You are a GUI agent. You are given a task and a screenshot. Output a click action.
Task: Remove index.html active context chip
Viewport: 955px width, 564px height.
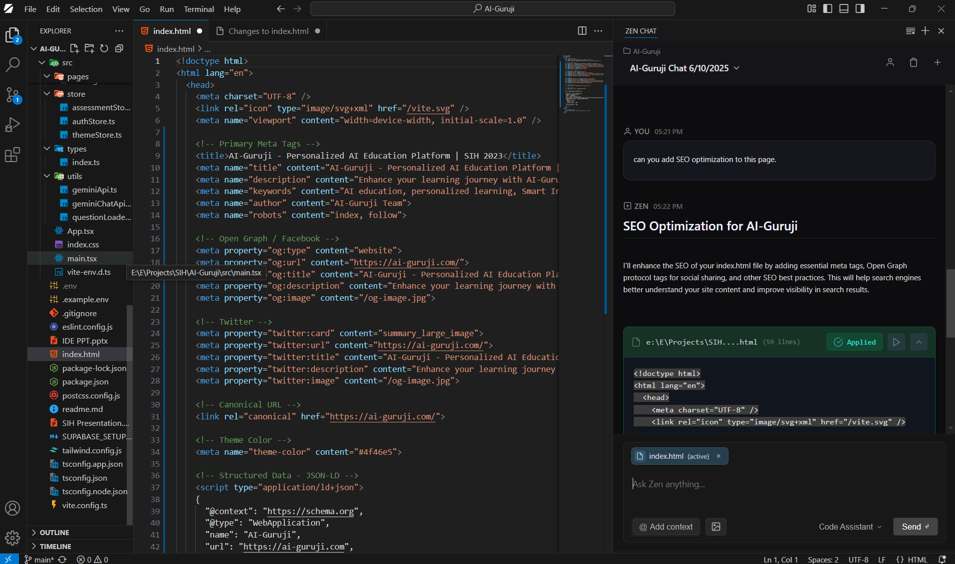click(719, 456)
